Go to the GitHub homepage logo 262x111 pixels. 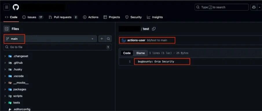(x=16, y=7)
